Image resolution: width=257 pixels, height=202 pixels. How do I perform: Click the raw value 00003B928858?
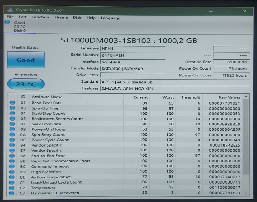click(x=224, y=124)
